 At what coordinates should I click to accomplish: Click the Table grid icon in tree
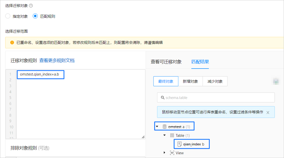tap(172, 135)
